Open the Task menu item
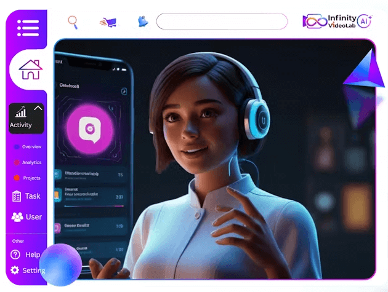The height and width of the screenshot is (292, 388). pos(33,196)
